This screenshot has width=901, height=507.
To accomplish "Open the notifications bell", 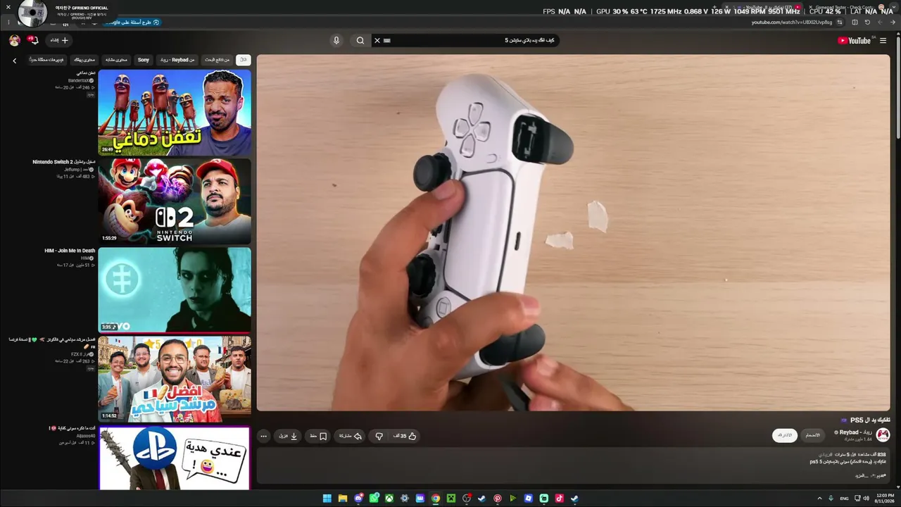I will (33, 41).
